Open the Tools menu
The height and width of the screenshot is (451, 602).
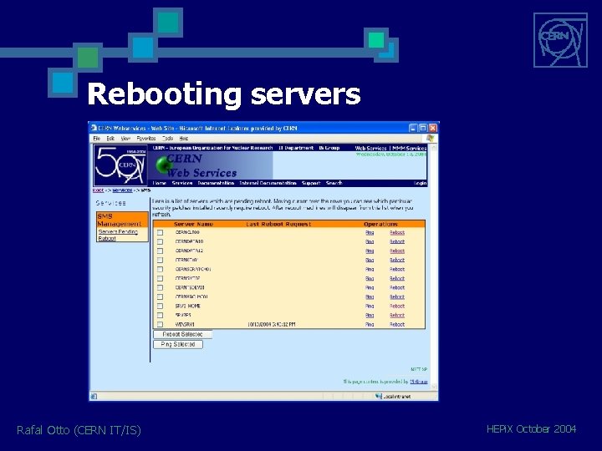168,139
